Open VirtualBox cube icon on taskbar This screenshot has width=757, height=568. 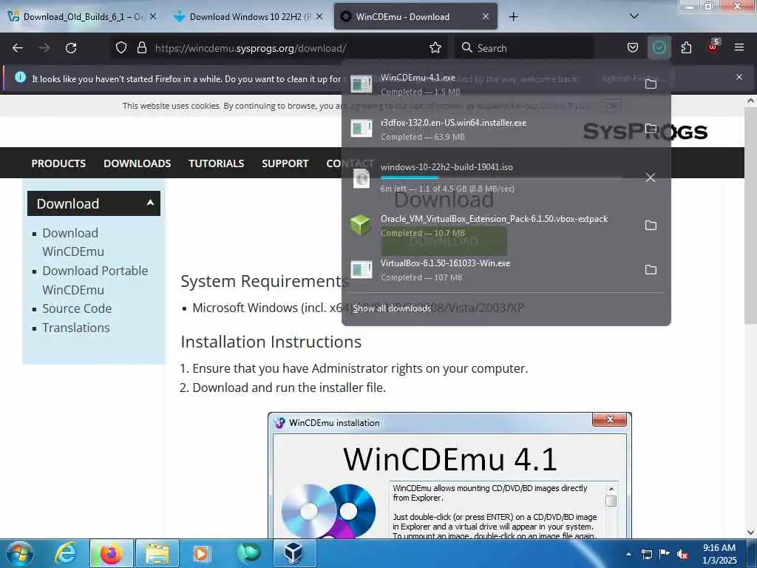point(294,553)
